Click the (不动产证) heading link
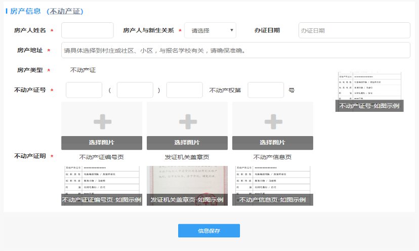The height and width of the screenshot is (251, 419). (x=65, y=11)
